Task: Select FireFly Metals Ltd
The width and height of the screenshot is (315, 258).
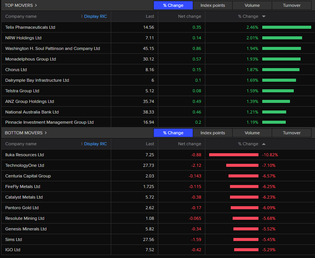Action: tap(23, 187)
